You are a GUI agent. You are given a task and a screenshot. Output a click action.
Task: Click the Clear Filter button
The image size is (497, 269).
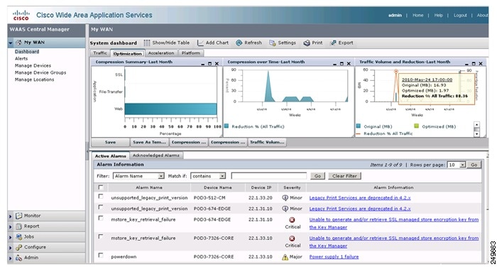(344, 176)
